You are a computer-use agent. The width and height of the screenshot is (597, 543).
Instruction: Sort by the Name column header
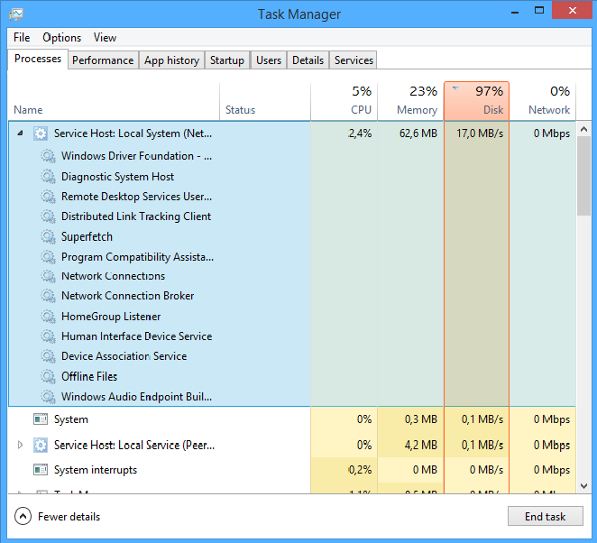[x=114, y=101]
